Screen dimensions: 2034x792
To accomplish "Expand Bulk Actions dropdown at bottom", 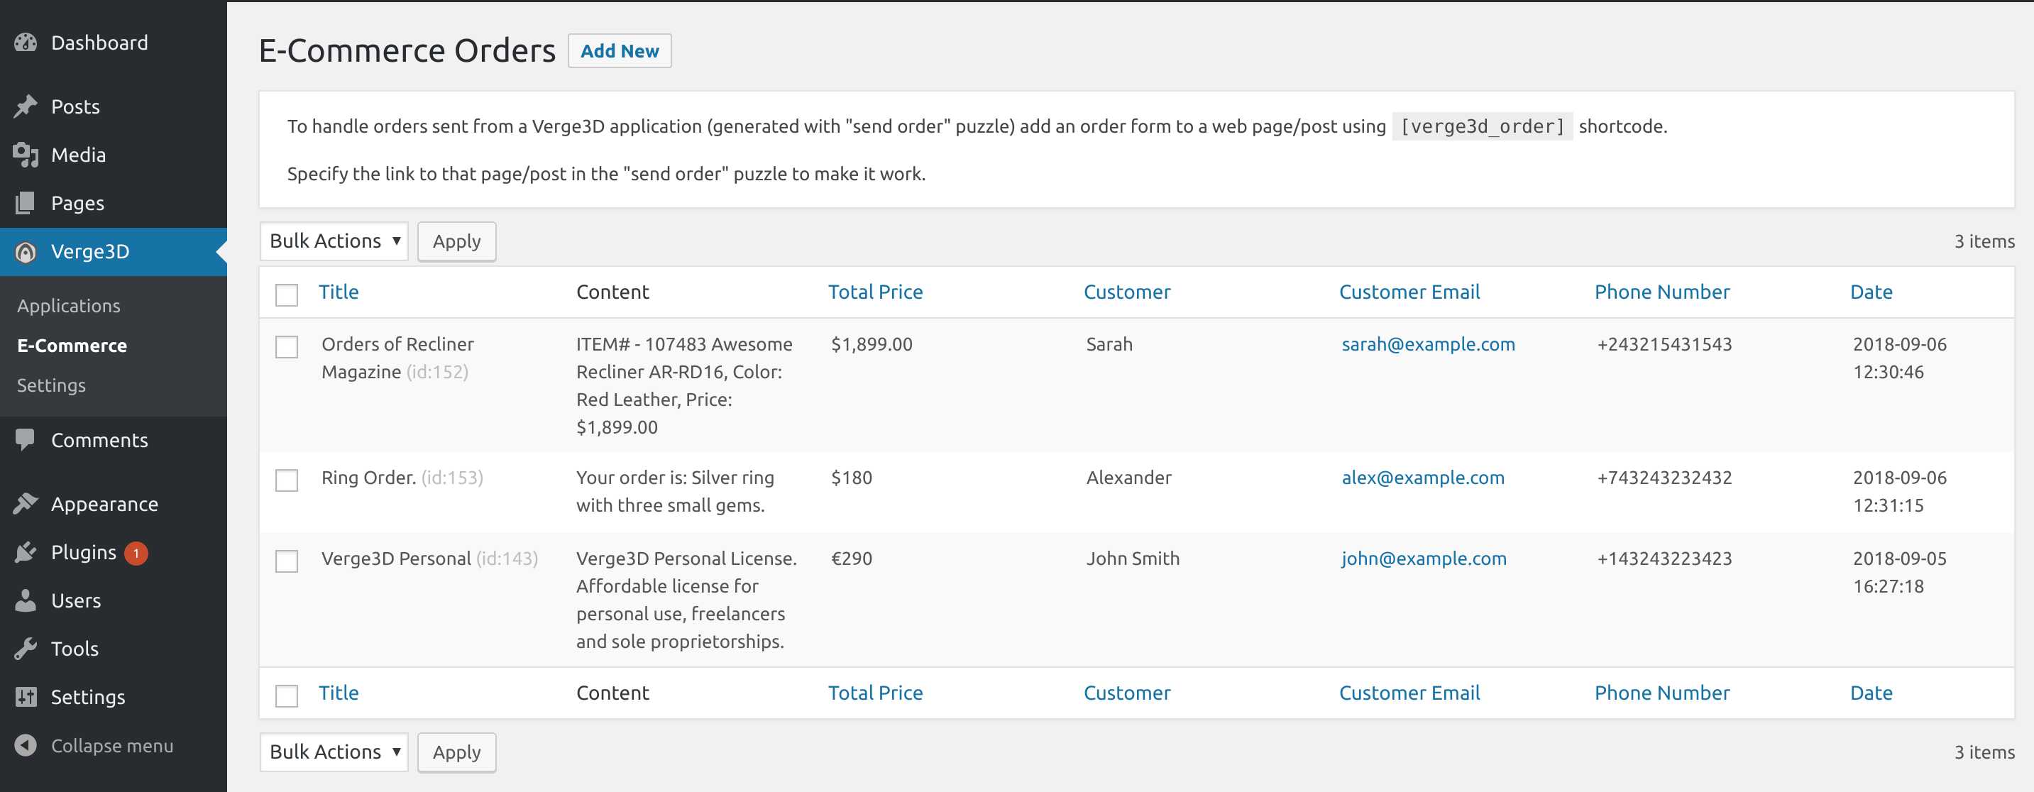I will pyautogui.click(x=334, y=751).
